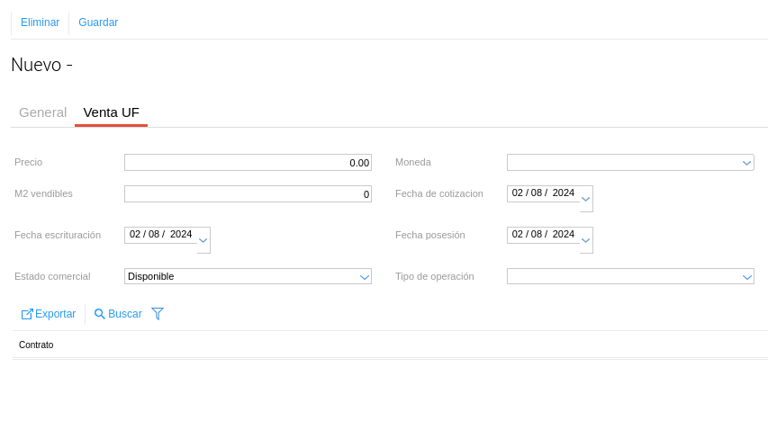Click the Buscar text label
768x439 pixels.
click(125, 314)
